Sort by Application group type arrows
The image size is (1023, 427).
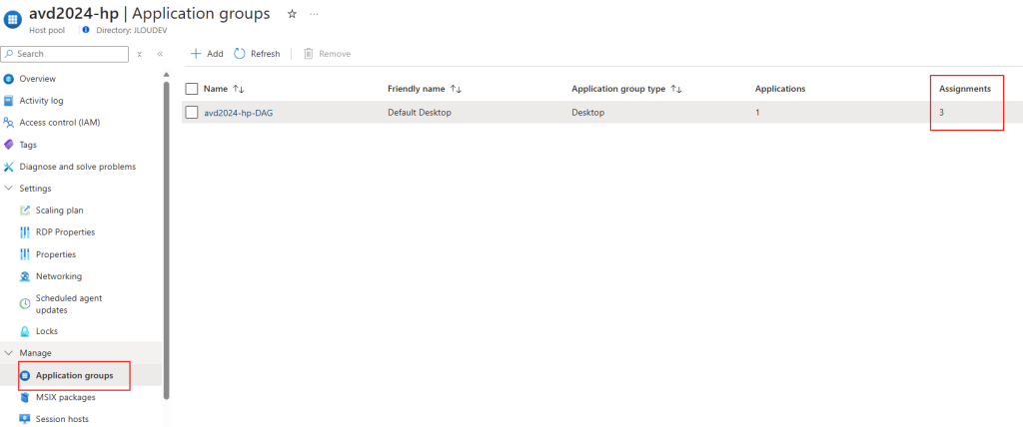(676, 89)
